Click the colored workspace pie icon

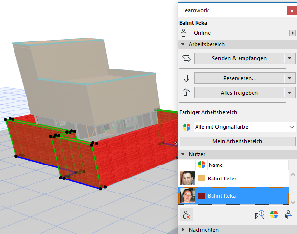(x=186, y=127)
